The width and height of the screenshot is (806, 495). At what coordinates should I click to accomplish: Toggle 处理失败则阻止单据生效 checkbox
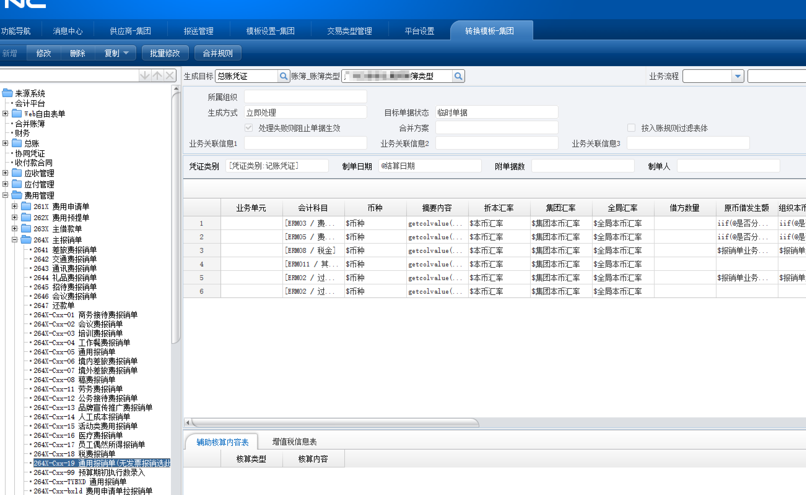(x=249, y=128)
